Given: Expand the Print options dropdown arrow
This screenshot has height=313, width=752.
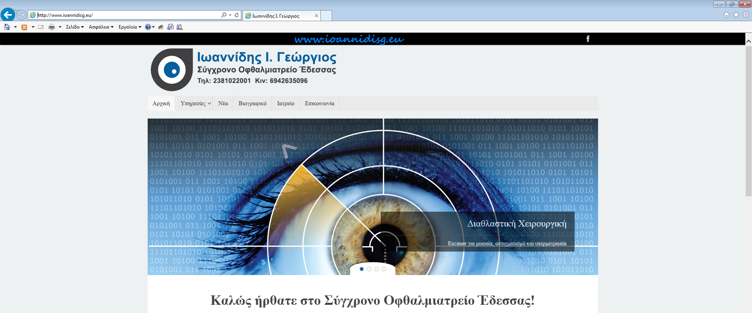Looking at the screenshot, I should (60, 27).
